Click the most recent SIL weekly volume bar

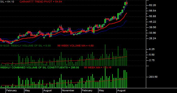(x=127, y=58)
